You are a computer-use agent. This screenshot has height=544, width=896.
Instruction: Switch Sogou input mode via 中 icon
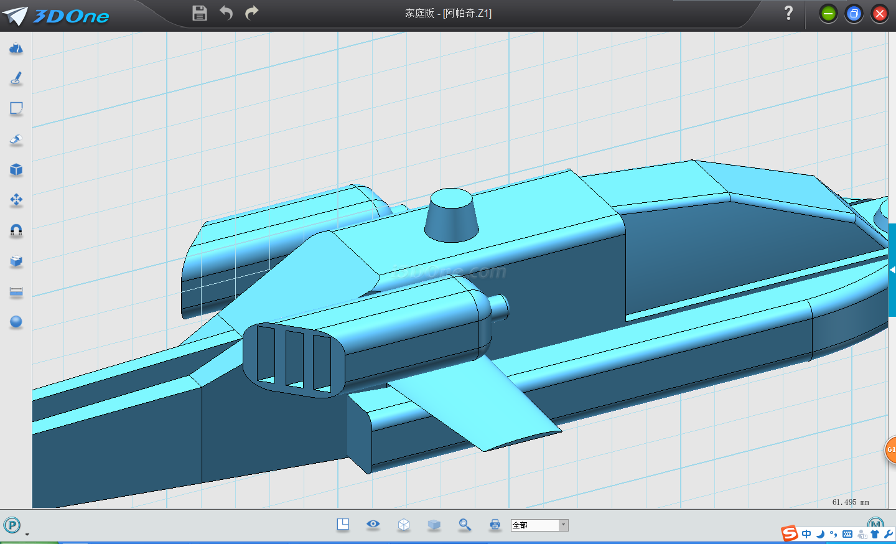(806, 534)
